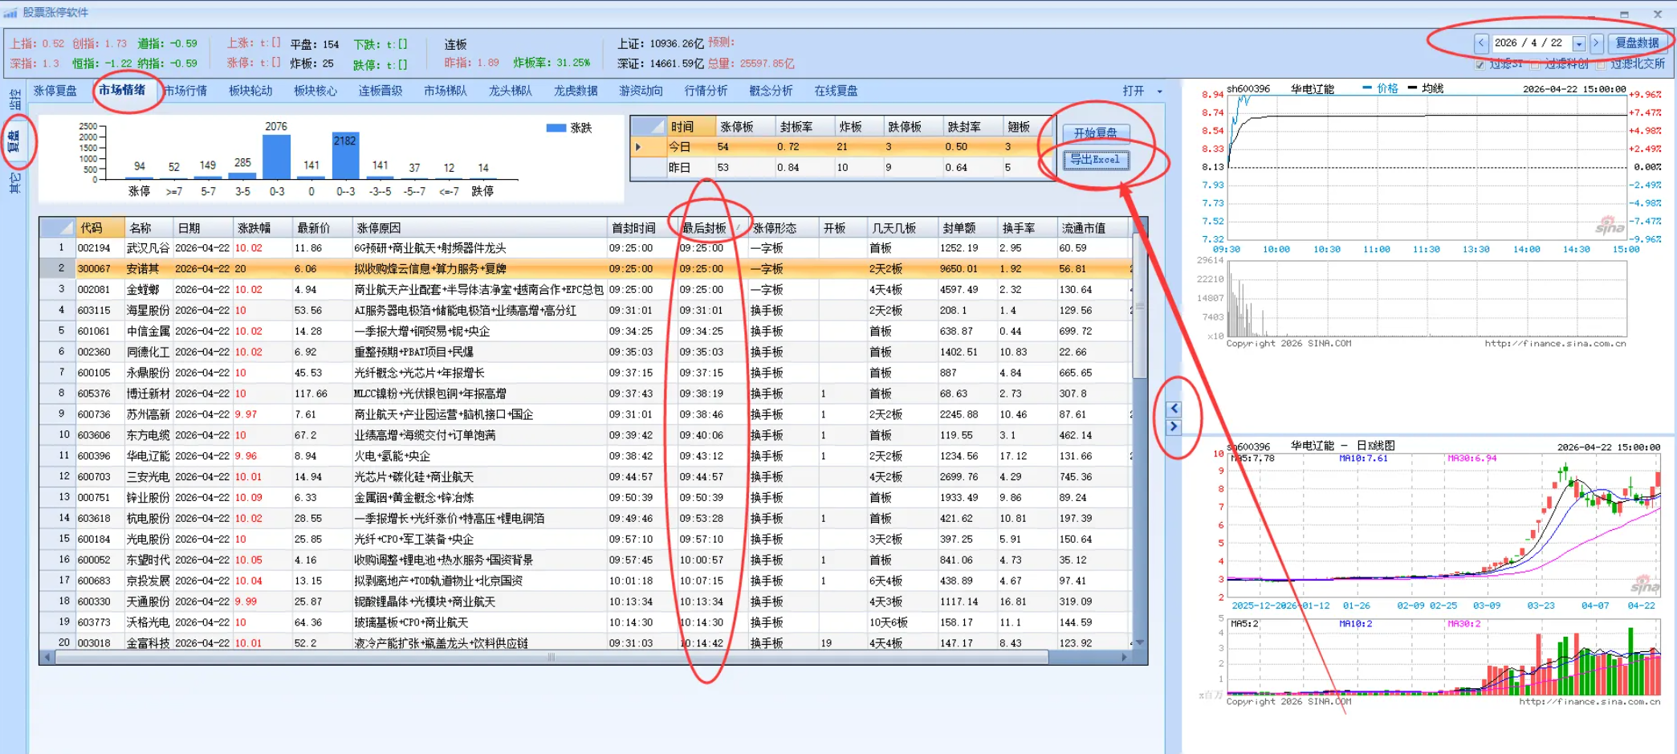Enable the 过滤北交所 filter
This screenshot has width=1677, height=754.
(x=1601, y=65)
